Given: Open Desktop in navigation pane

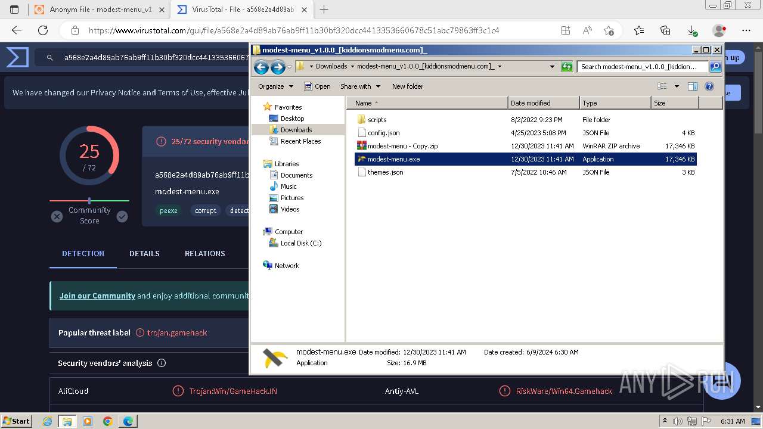Looking at the screenshot, I should (292, 119).
